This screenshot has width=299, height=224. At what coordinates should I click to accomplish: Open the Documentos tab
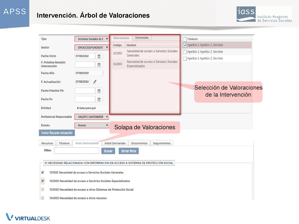(139, 143)
